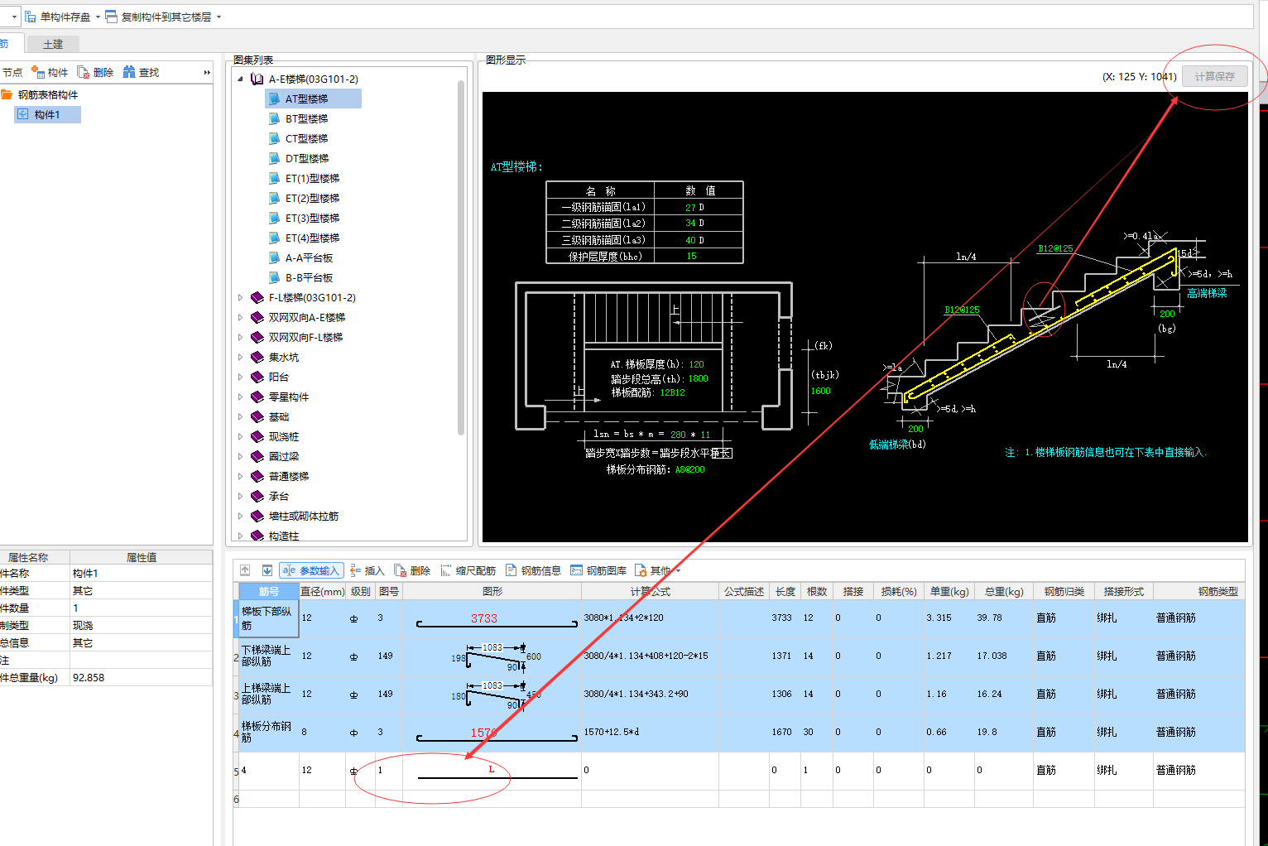Click the 构件名称 value 构件1
This screenshot has width=1268, height=846.
pyautogui.click(x=141, y=574)
